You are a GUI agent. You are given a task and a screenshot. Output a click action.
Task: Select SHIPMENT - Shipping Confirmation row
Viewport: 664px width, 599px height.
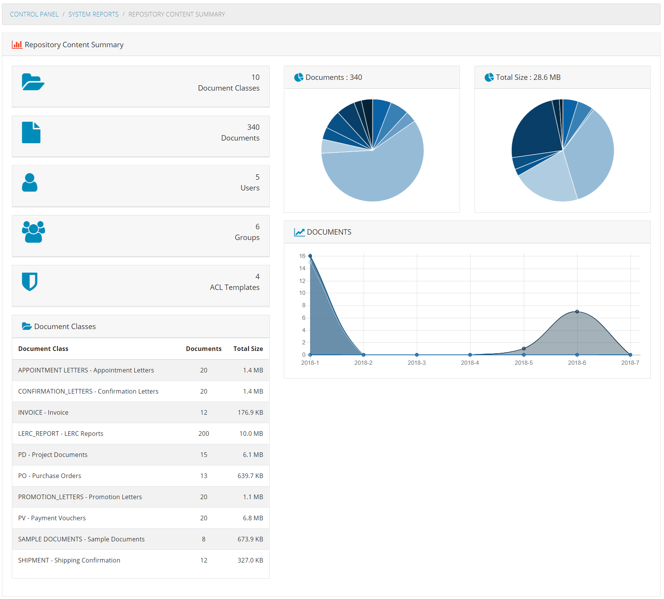[x=140, y=560]
